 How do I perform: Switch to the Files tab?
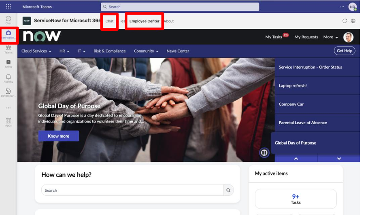(x=121, y=21)
